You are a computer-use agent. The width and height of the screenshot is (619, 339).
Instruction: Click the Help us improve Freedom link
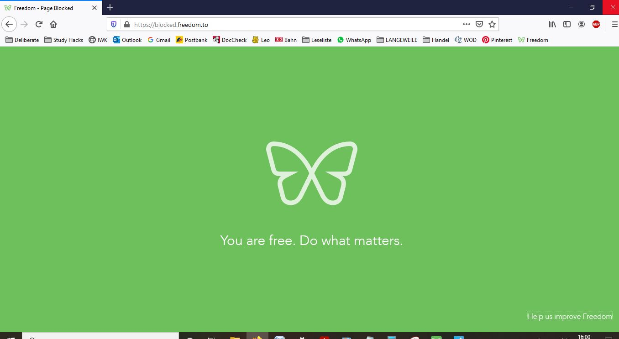click(x=570, y=316)
